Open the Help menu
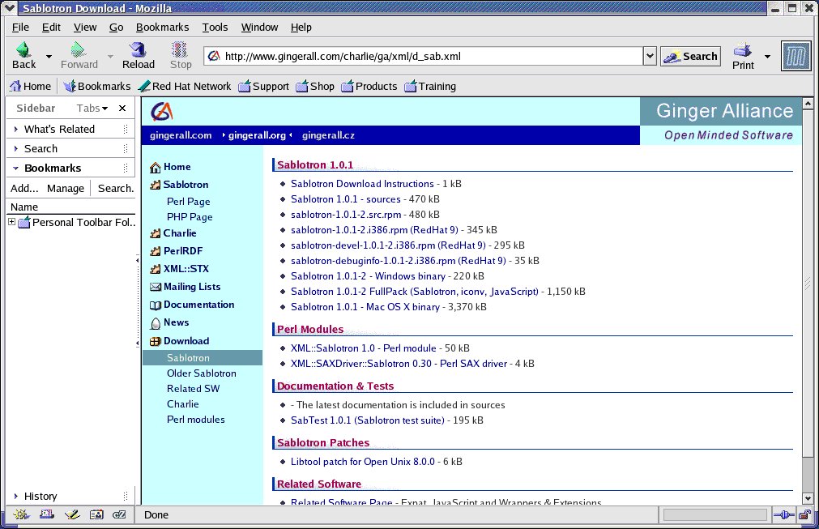 point(301,28)
